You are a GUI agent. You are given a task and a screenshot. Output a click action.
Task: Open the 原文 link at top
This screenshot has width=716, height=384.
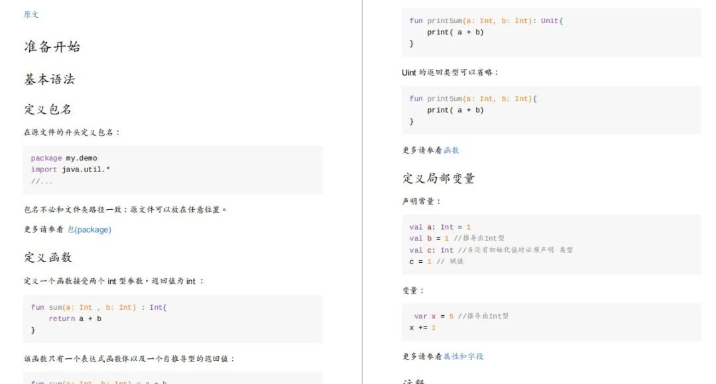31,15
